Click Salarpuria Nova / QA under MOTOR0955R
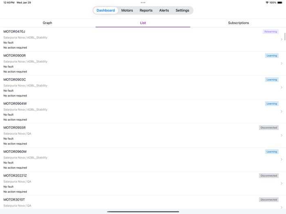 [x=17, y=134]
